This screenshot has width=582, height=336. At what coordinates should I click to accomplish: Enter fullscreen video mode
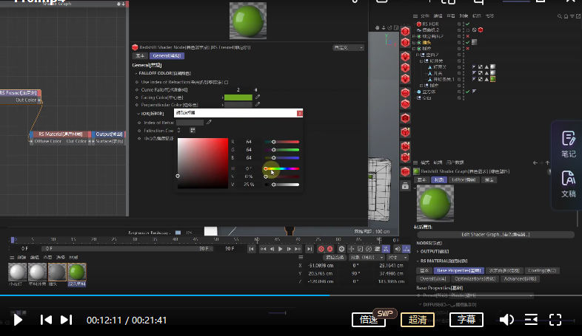[x=555, y=320]
